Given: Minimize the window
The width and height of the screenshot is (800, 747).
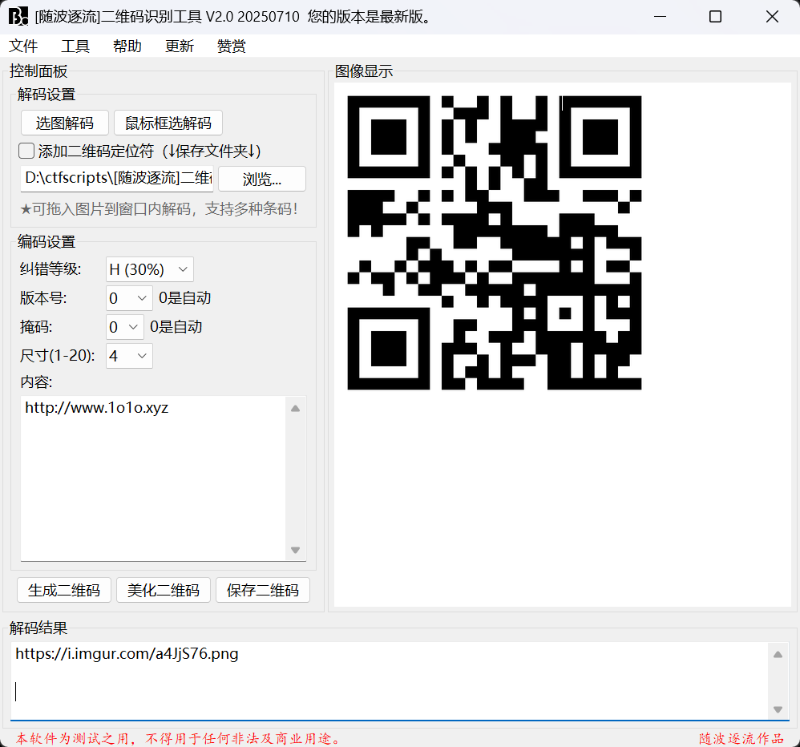Looking at the screenshot, I should (661, 17).
